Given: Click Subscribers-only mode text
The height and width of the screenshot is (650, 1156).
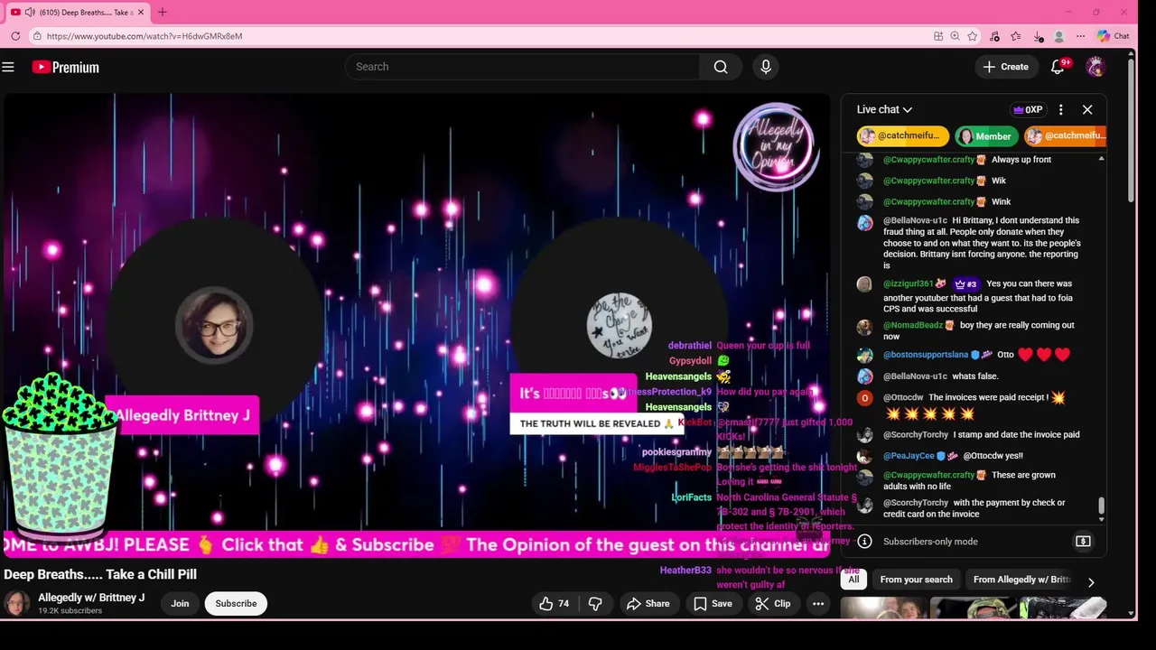Looking at the screenshot, I should click(x=930, y=542).
